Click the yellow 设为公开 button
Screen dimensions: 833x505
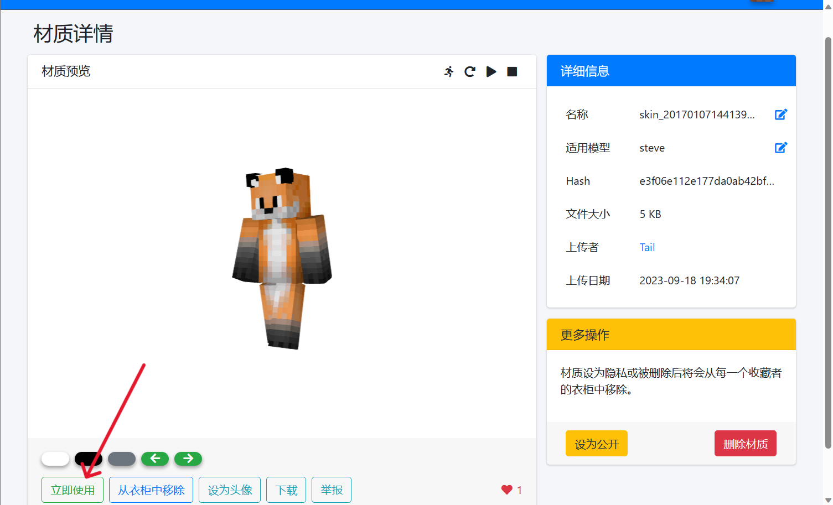597,444
